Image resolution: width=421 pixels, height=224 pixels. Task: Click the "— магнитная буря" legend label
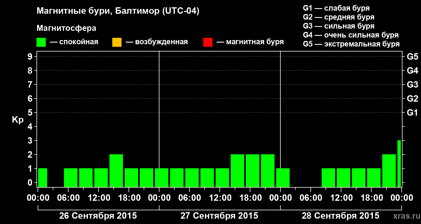[250, 42]
